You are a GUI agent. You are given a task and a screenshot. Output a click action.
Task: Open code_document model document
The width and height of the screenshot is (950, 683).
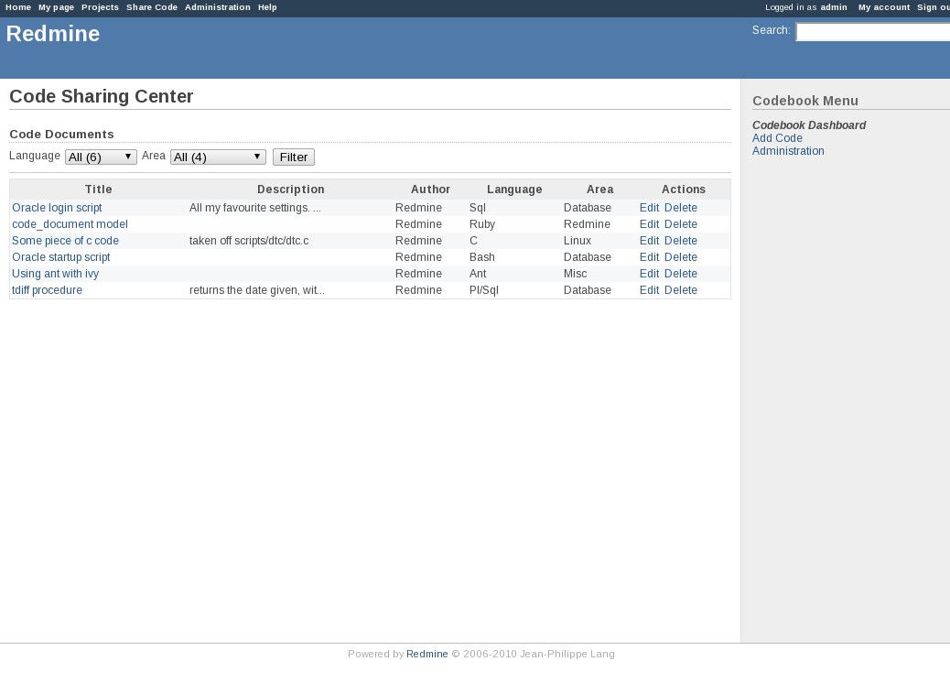tap(70, 224)
